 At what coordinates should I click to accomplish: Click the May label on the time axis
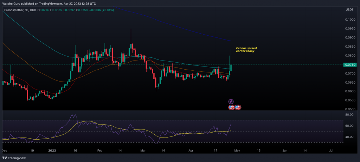coord(237,150)
